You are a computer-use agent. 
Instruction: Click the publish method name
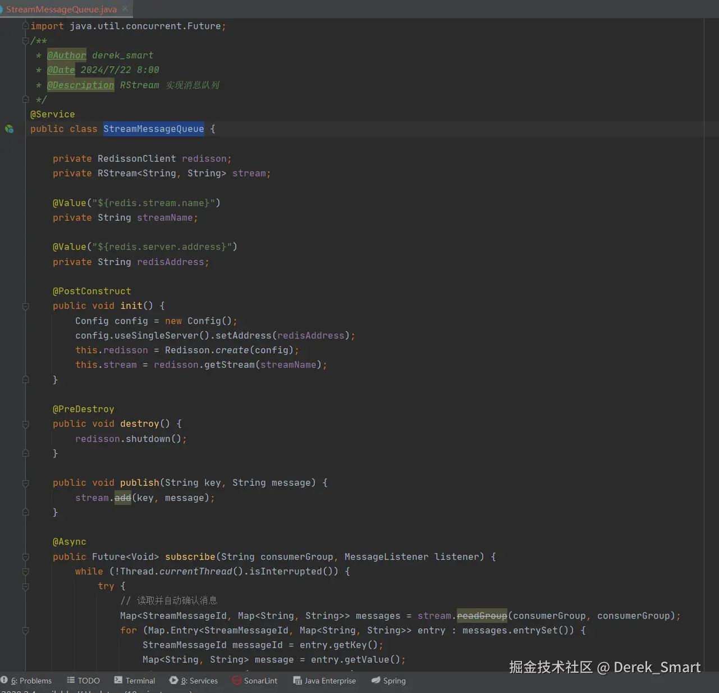[139, 483]
